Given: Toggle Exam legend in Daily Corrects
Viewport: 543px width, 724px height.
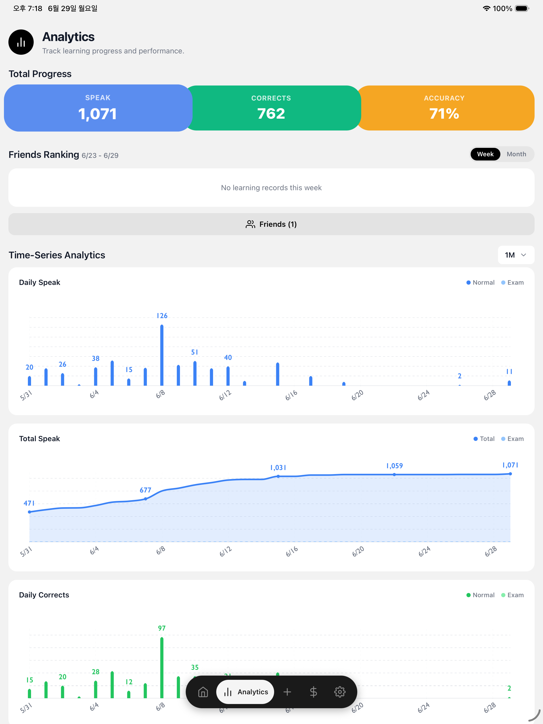Looking at the screenshot, I should coord(512,595).
